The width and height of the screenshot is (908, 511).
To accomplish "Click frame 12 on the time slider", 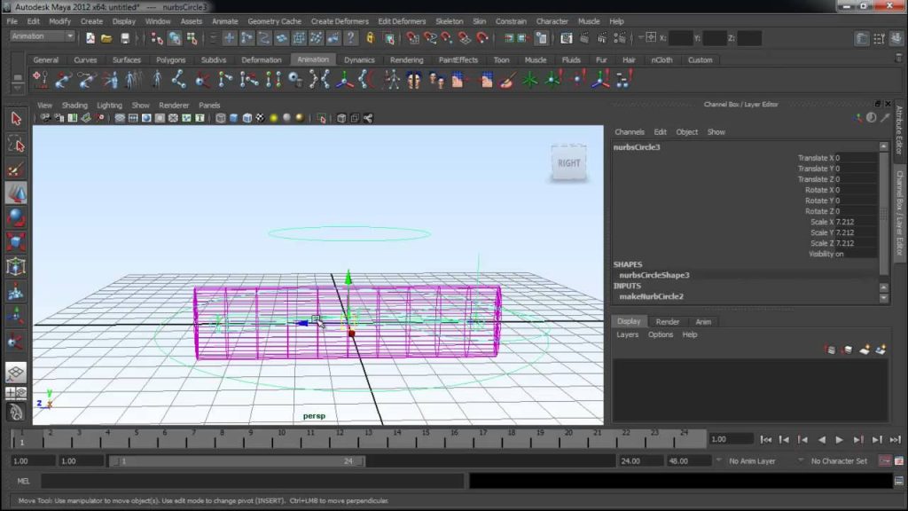I will 339,439.
